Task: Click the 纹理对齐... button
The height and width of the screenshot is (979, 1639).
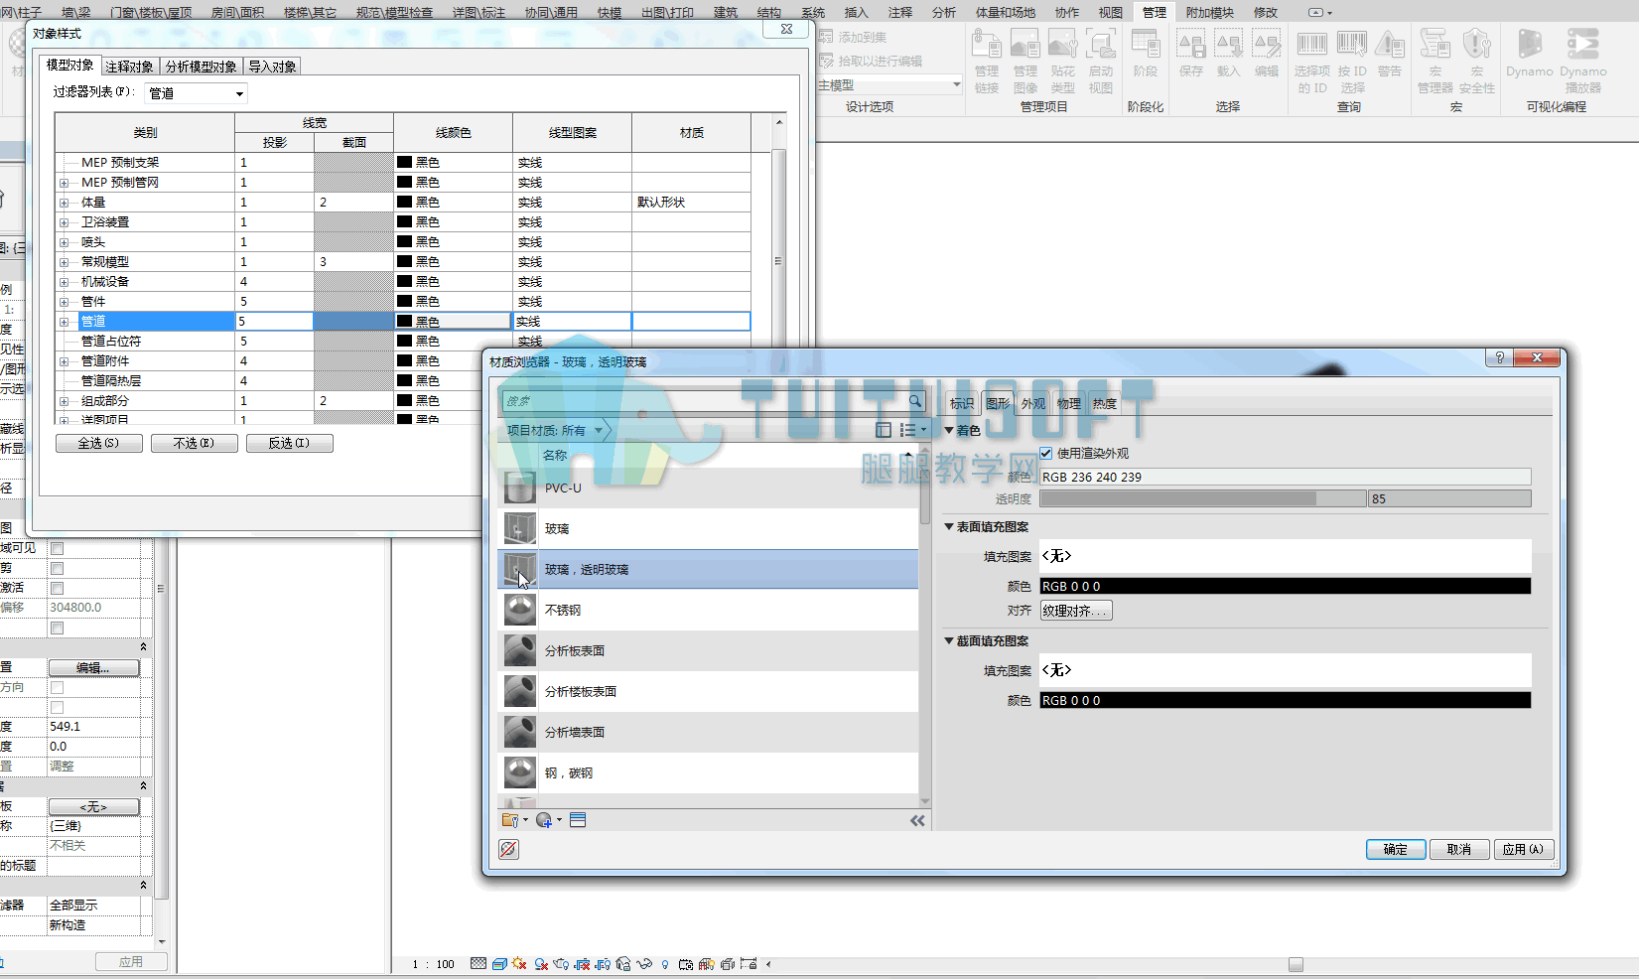Action: [x=1076, y=611]
